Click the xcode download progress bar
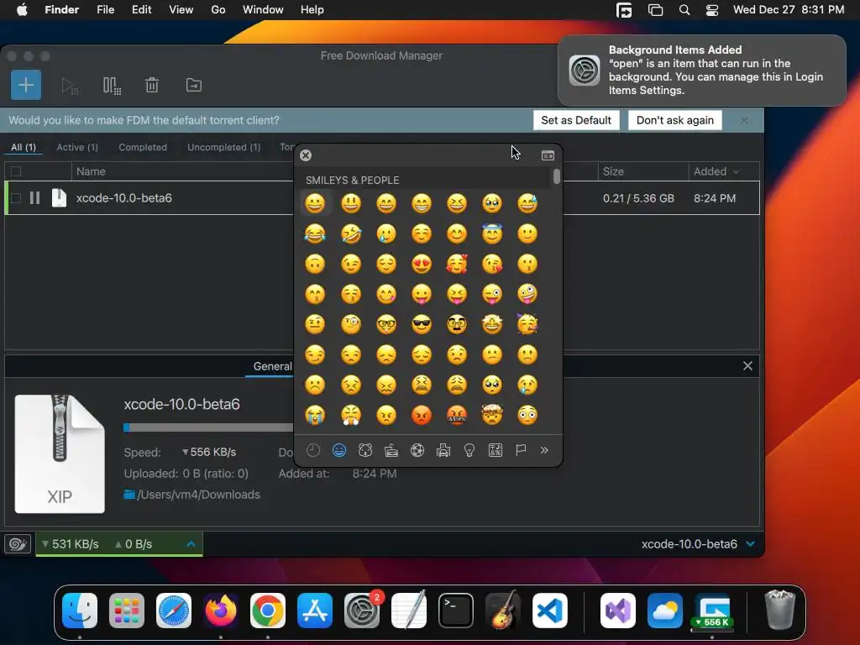This screenshot has width=860, height=645. (x=208, y=427)
